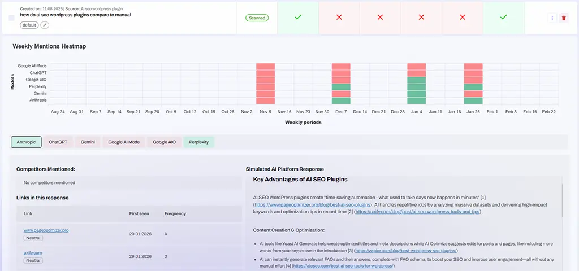The image size is (579, 271).
Task: Switch to the ChatGPT tab
Action: point(58,142)
